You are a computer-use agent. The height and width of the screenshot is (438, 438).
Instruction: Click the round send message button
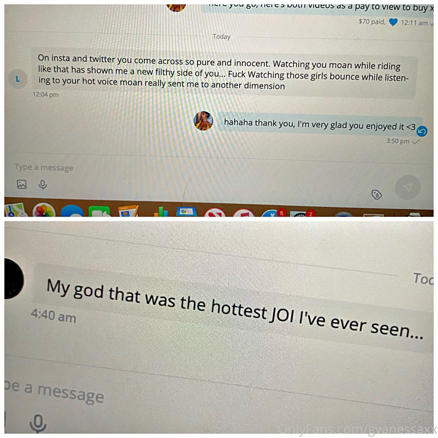[x=408, y=187]
